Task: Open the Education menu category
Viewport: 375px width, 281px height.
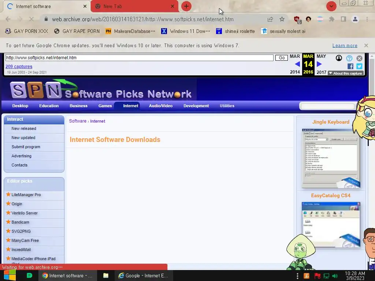Action: click(49, 106)
